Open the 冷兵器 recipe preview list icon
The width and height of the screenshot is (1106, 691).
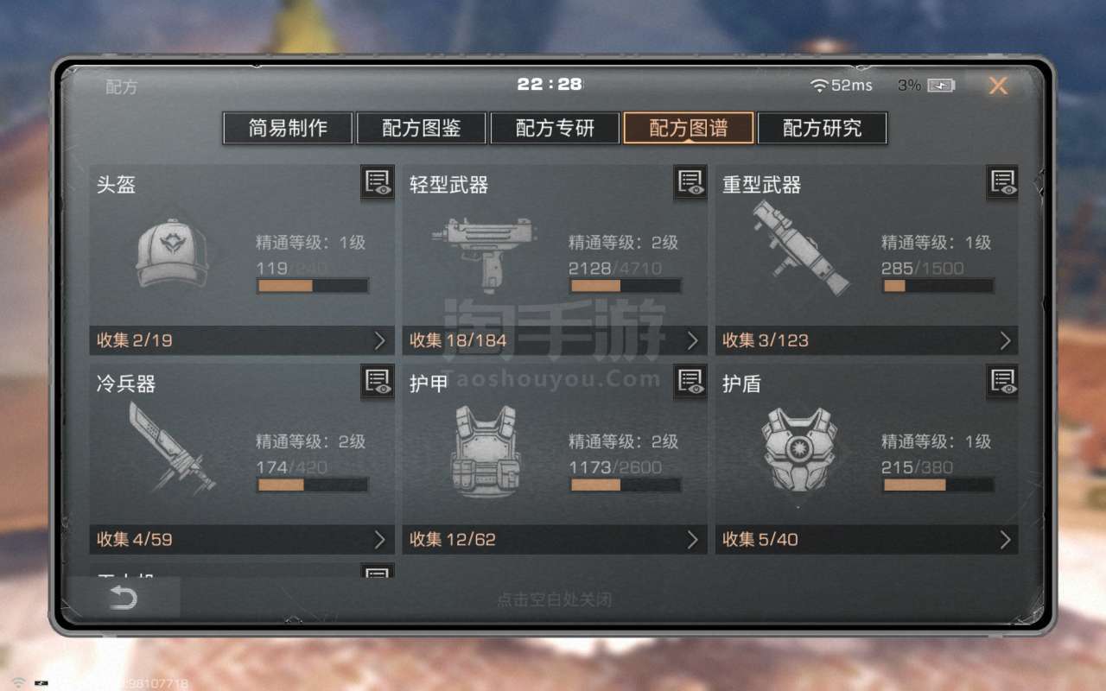pyautogui.click(x=378, y=381)
